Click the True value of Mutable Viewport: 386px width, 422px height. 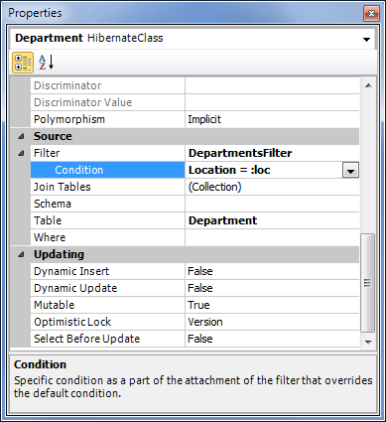tap(198, 305)
